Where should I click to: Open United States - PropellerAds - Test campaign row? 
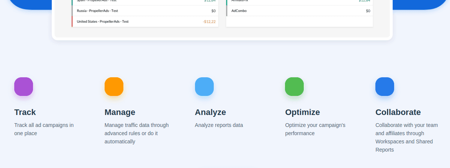pos(103,22)
